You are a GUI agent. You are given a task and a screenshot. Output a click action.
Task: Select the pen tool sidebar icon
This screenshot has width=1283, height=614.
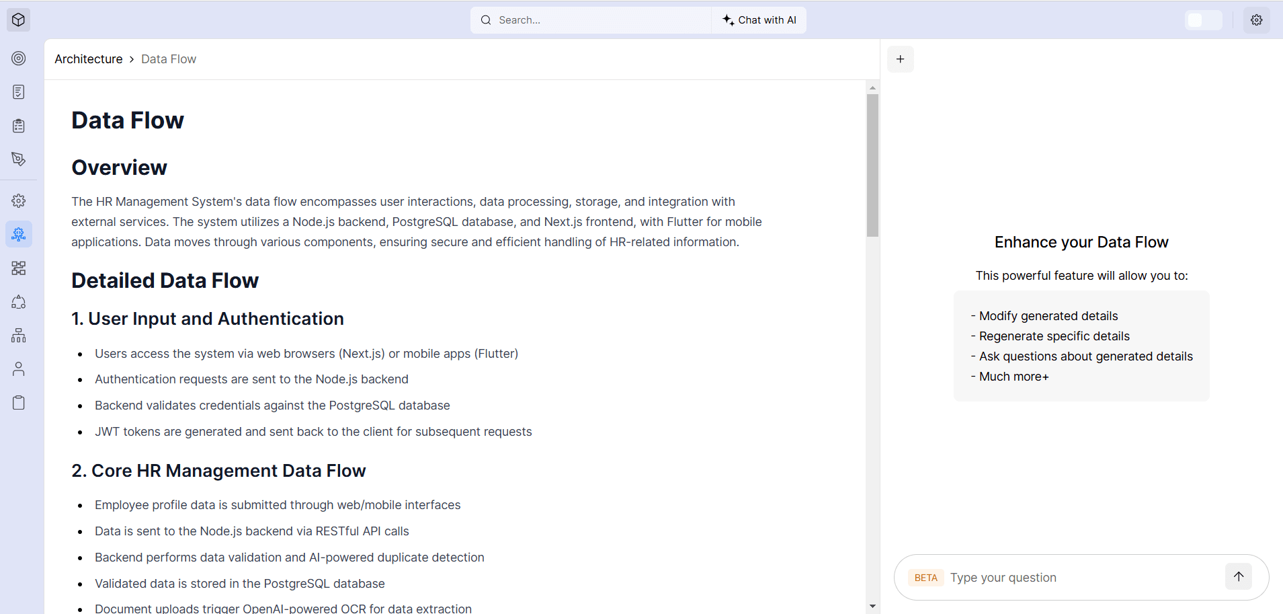(x=19, y=159)
